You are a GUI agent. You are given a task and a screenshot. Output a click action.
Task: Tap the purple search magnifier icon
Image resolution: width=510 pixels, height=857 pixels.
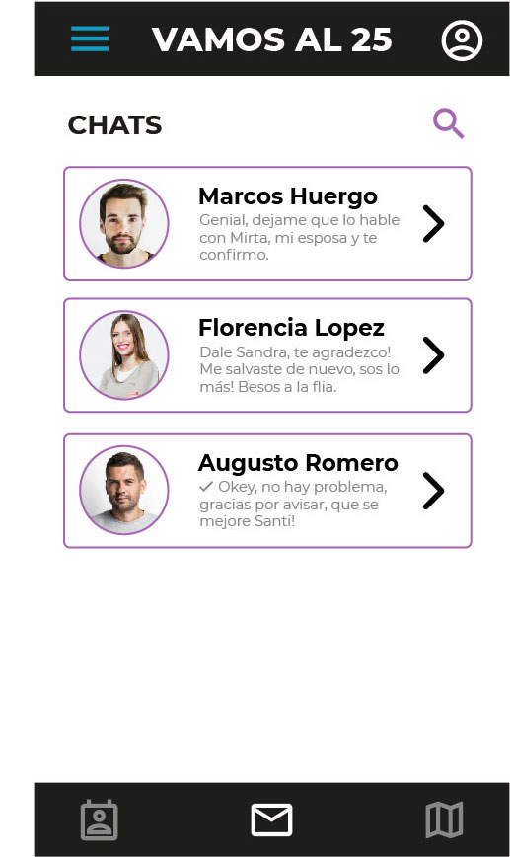(x=448, y=123)
